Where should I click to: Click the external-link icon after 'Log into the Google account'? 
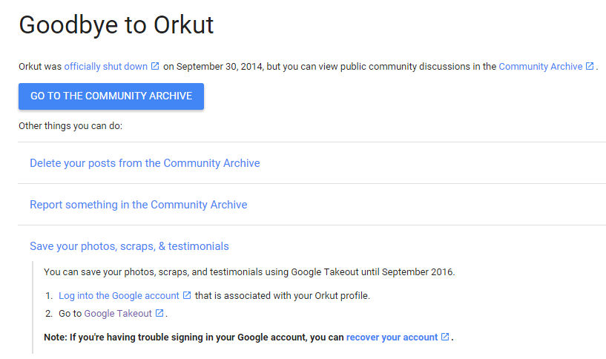(187, 295)
